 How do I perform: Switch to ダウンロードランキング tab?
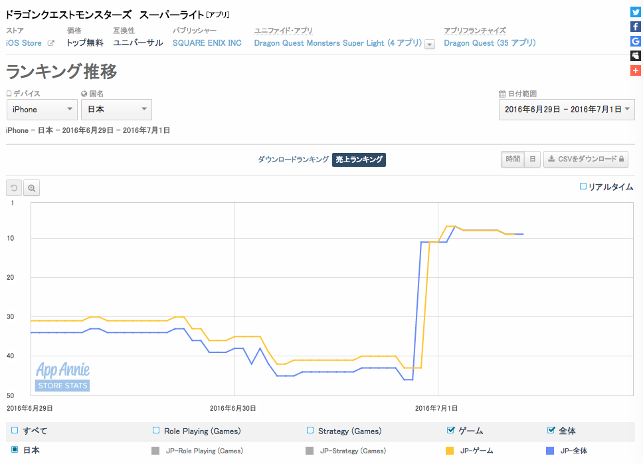[293, 159]
